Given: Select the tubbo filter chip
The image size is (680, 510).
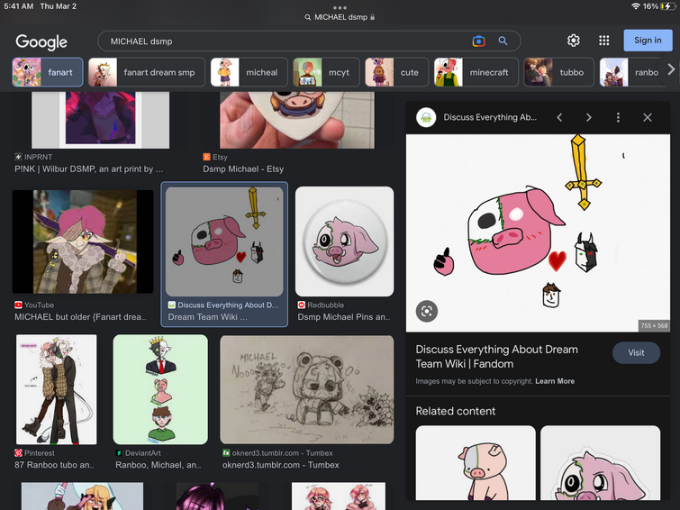Looking at the screenshot, I should [x=558, y=72].
